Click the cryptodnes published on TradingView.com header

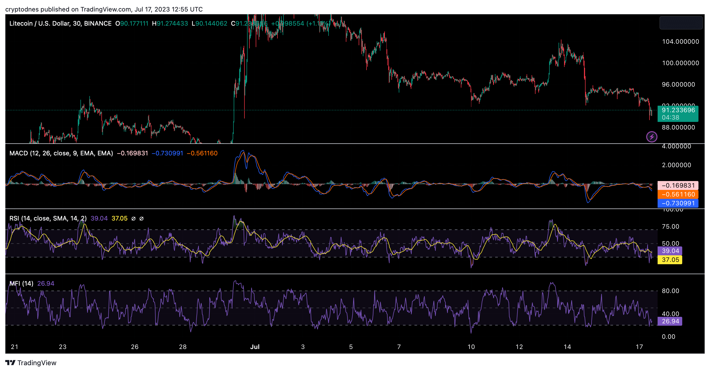[x=104, y=9]
